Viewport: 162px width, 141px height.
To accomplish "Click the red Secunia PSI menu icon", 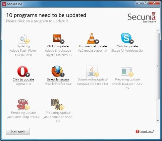I will click(4, 4).
